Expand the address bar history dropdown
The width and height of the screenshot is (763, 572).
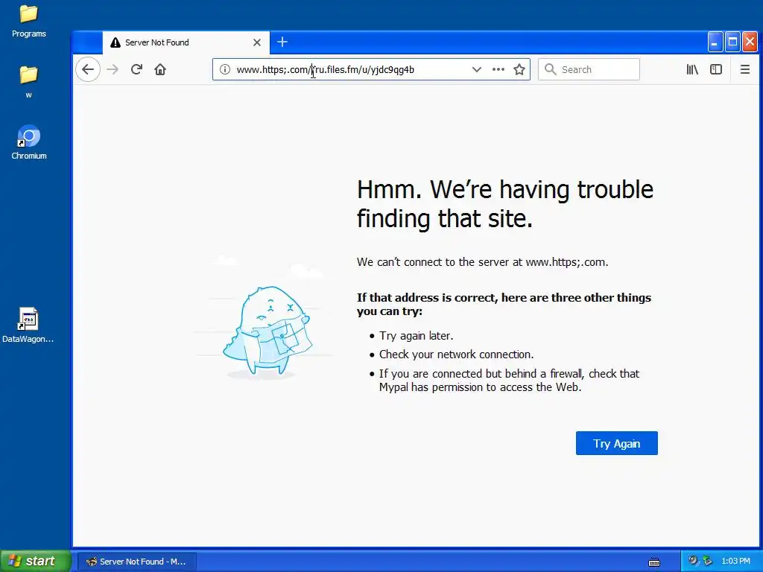(x=477, y=69)
